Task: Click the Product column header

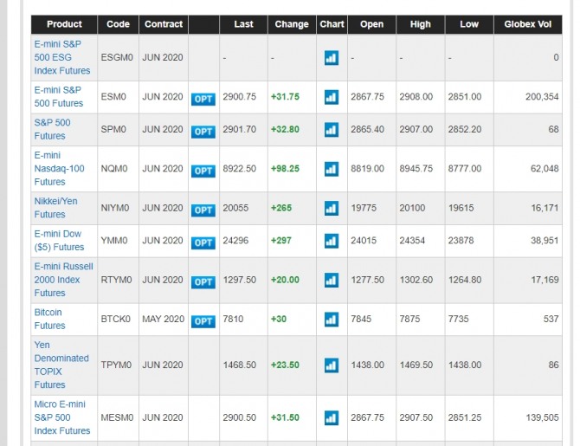Action: tap(64, 24)
